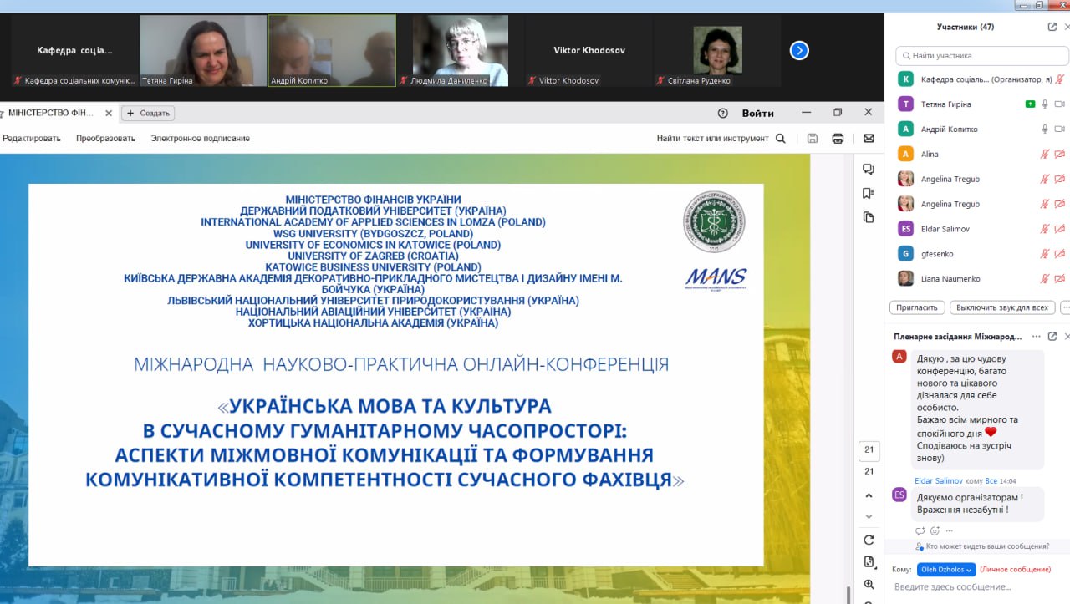1070x604 pixels.
Task: Open the chat screenshot/reply icon below last message
Action: pyautogui.click(x=920, y=530)
